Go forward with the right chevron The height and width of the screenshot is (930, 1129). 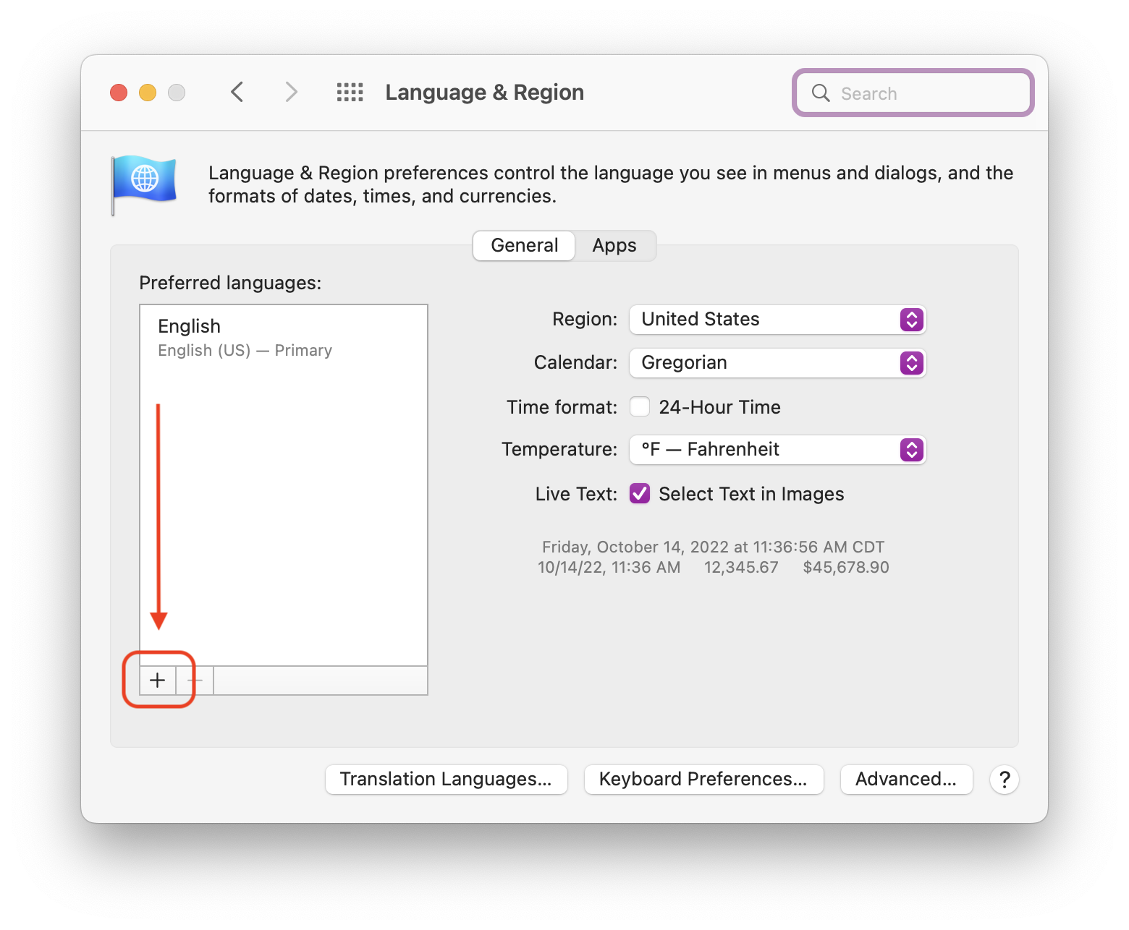(x=291, y=92)
